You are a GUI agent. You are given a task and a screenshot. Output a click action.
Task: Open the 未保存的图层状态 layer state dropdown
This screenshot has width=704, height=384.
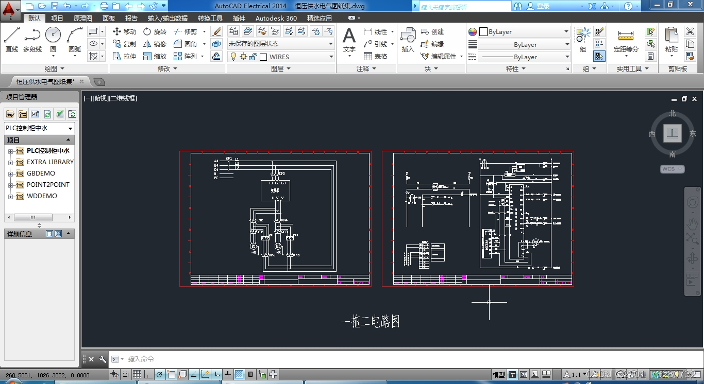click(281, 44)
